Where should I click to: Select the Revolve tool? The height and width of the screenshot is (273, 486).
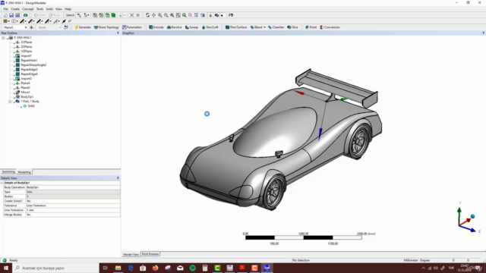[174, 27]
